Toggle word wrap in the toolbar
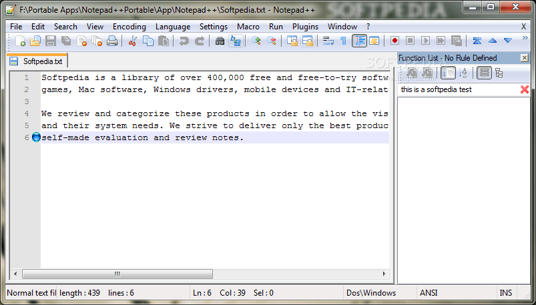 click(x=328, y=41)
